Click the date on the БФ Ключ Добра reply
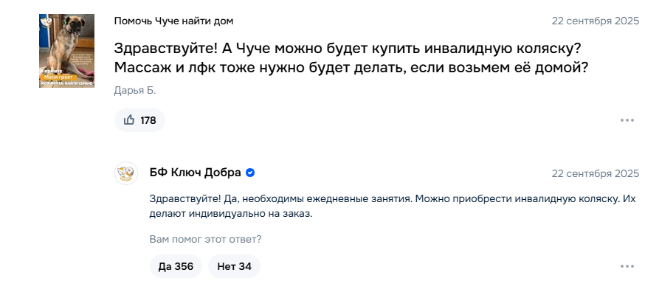Image resolution: width=659 pixels, height=295 pixels. coord(596,174)
